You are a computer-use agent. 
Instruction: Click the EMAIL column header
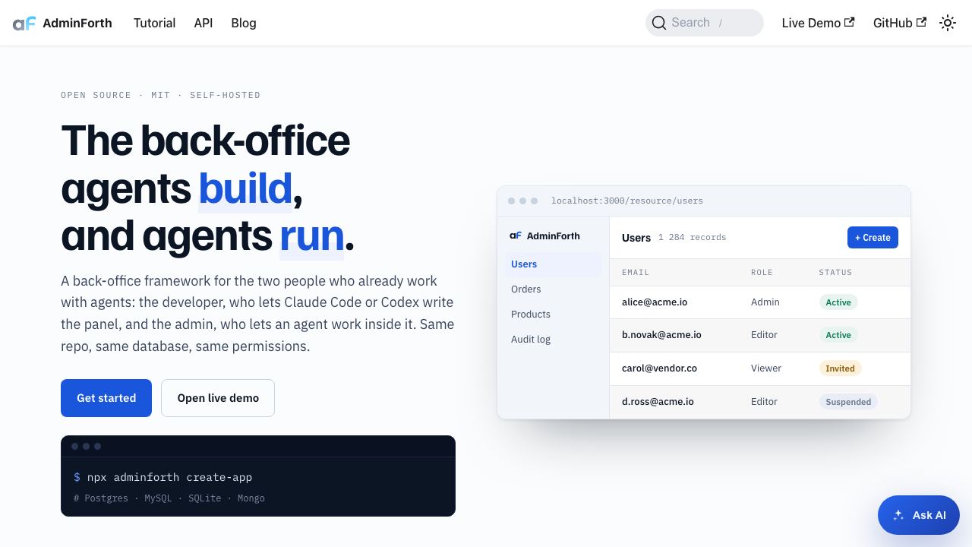[636, 272]
